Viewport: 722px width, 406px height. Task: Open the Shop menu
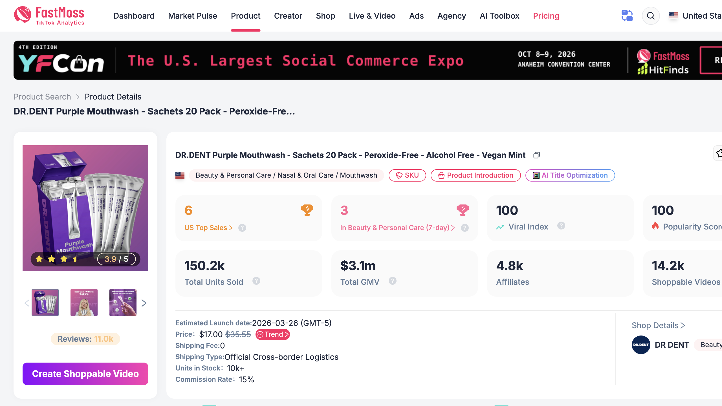(x=325, y=16)
